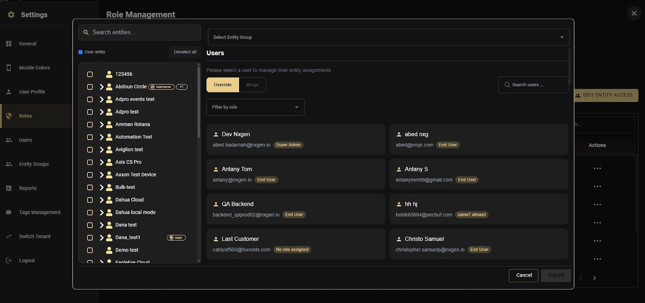Click the magnifier icon in Search users

click(507, 85)
